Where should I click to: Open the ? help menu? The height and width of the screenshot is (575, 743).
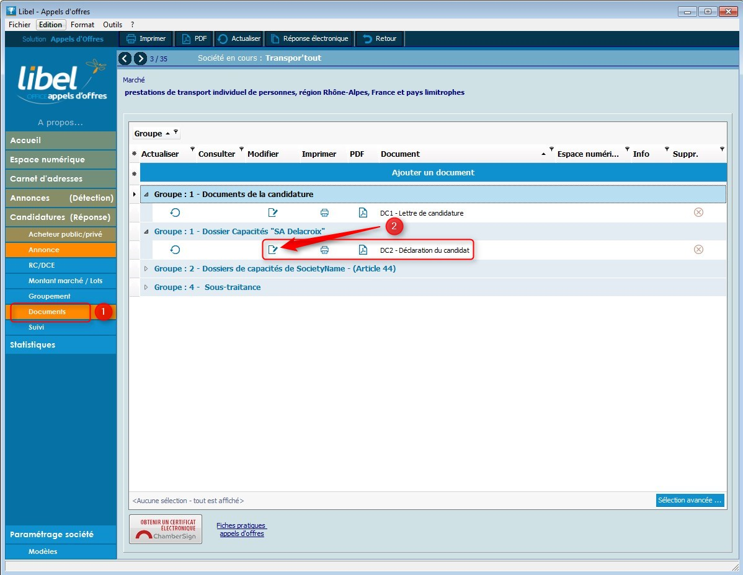[133, 25]
